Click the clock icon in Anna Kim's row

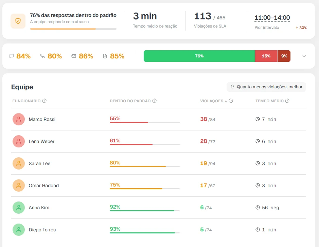click(x=258, y=207)
